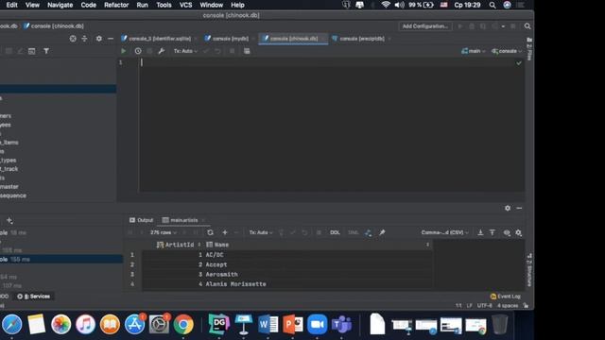The width and height of the screenshot is (605, 340).
Task: Open Zoom from the Dock
Action: click(x=318, y=324)
